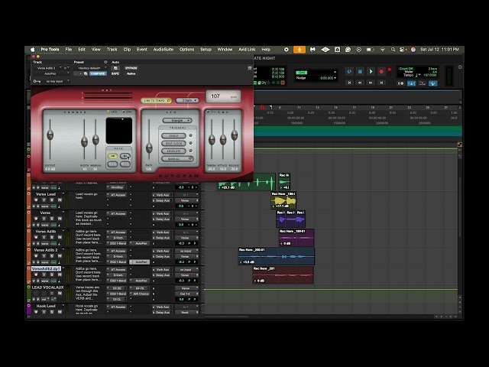Toggle the wait-for-note button
The height and width of the screenshot is (367, 489).
click(x=400, y=83)
